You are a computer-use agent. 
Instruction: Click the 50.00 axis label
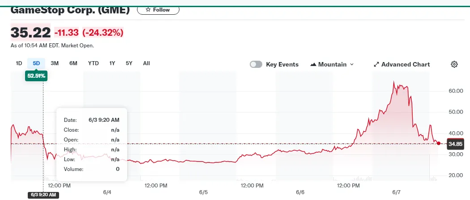[x=456, y=112]
